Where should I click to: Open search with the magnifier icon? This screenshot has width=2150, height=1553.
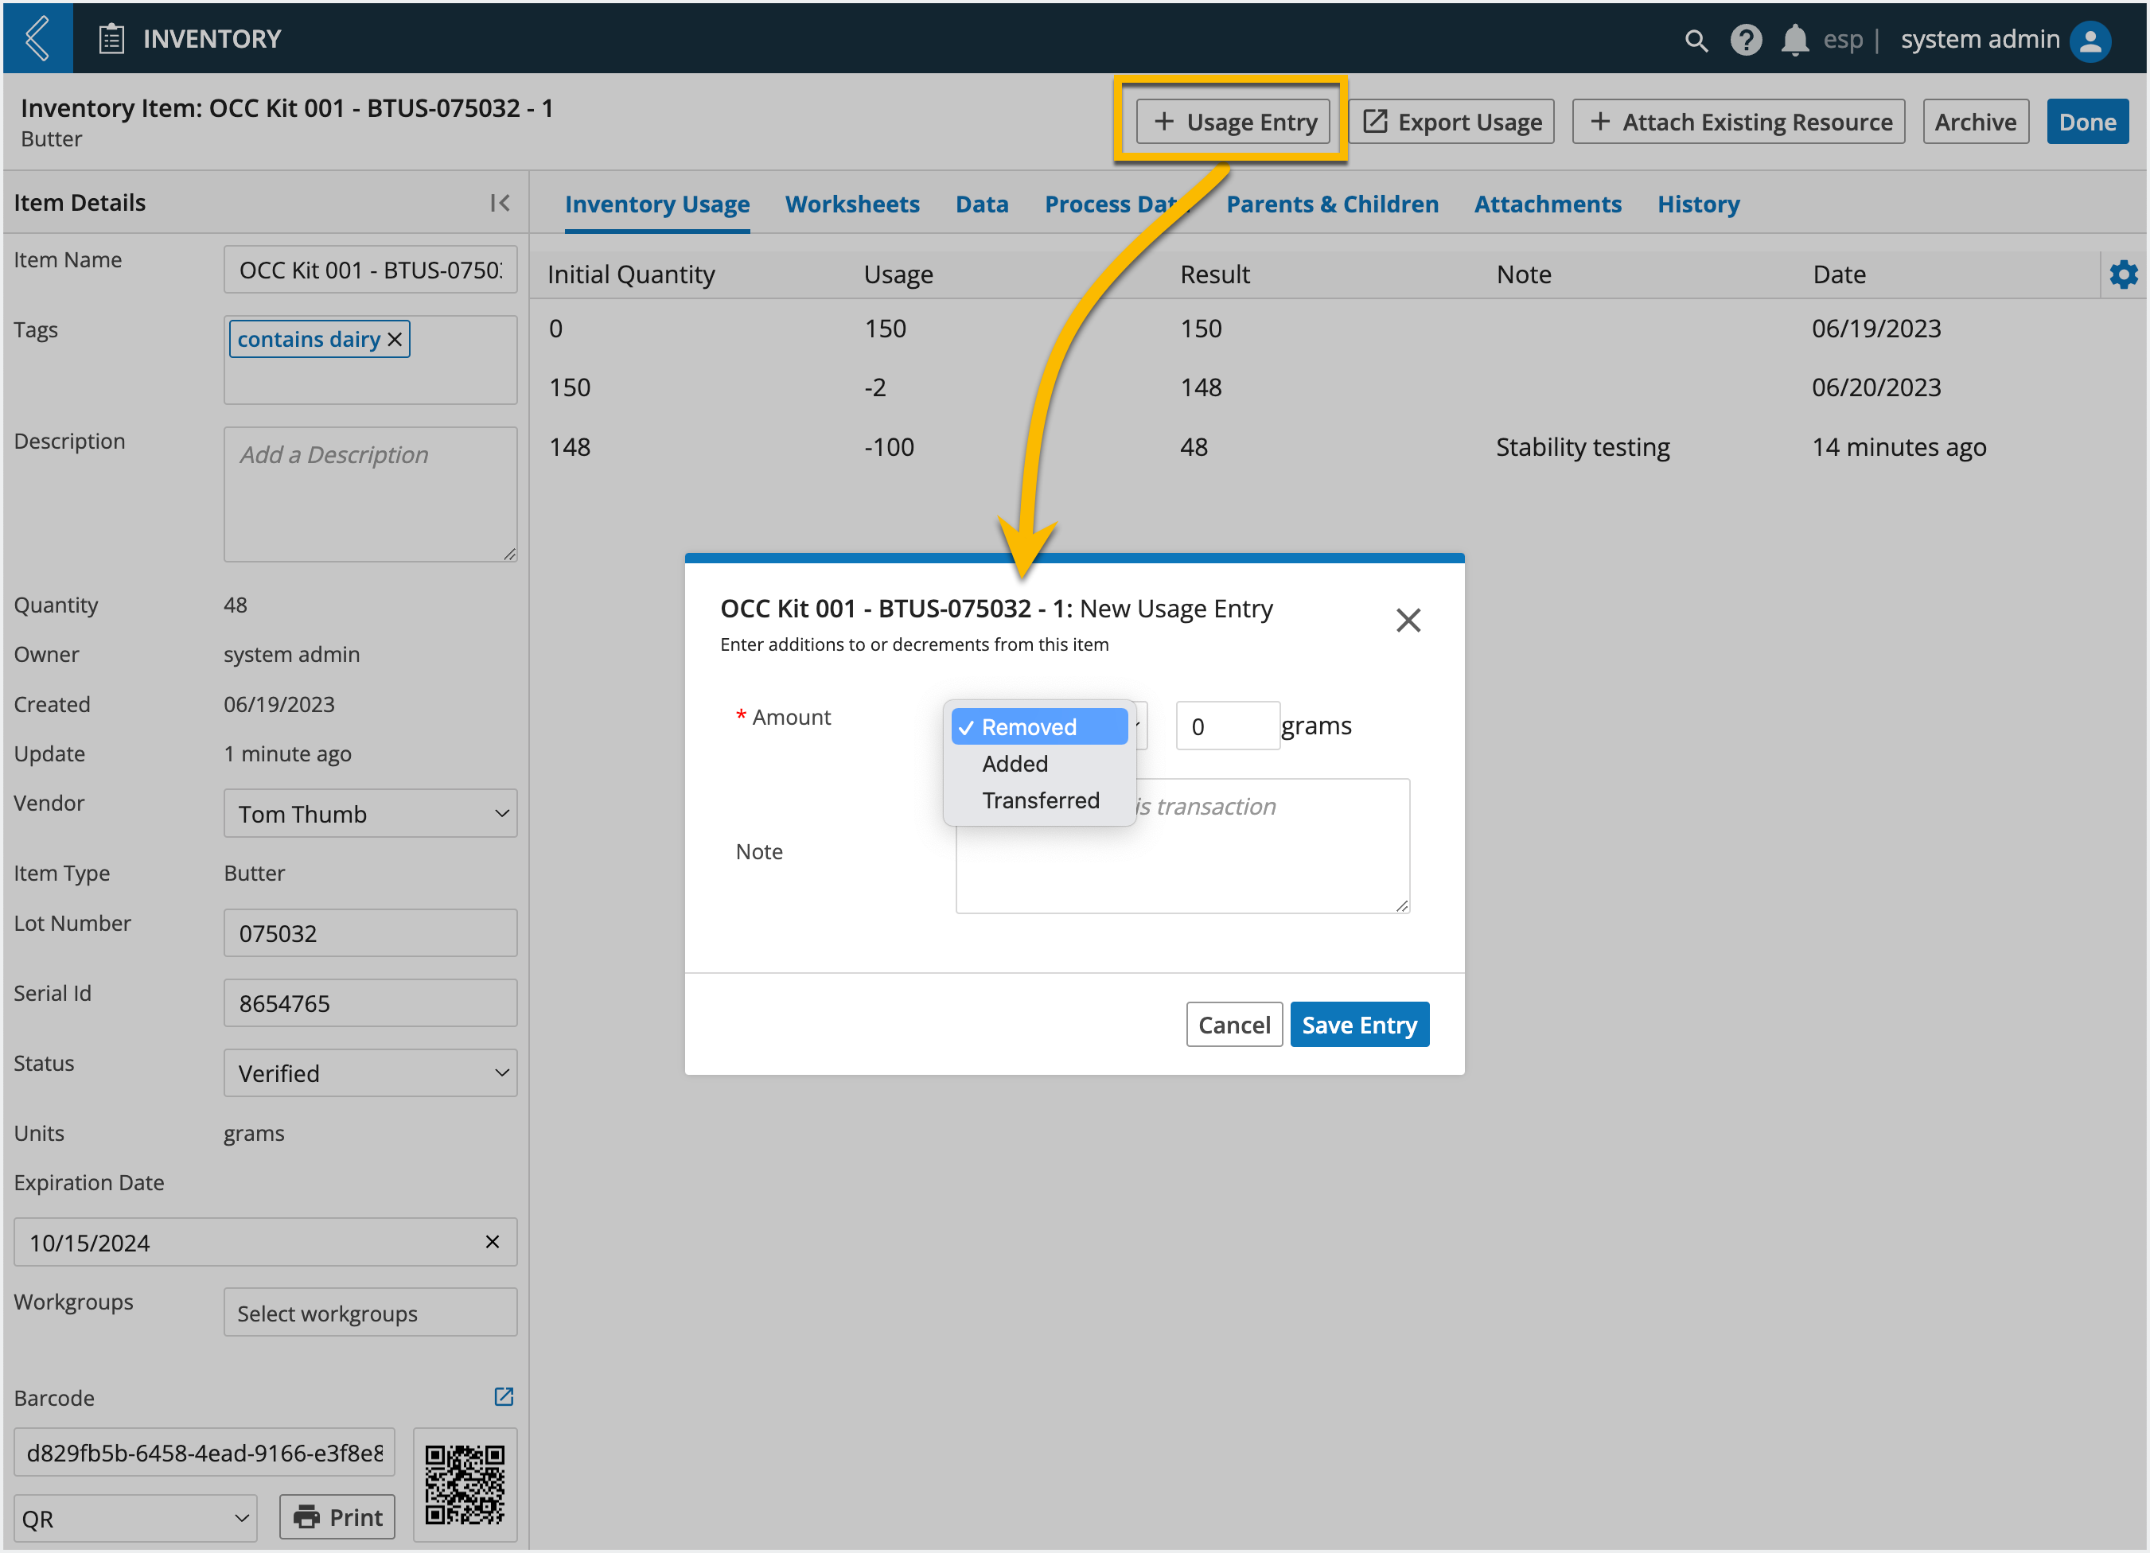[1696, 40]
